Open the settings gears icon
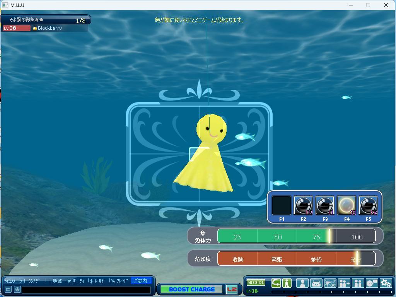Image resolution: width=396 pixels, height=297 pixels. (386, 283)
